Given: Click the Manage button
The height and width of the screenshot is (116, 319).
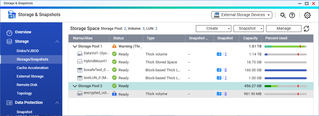Looking at the screenshot, I should [x=284, y=29].
